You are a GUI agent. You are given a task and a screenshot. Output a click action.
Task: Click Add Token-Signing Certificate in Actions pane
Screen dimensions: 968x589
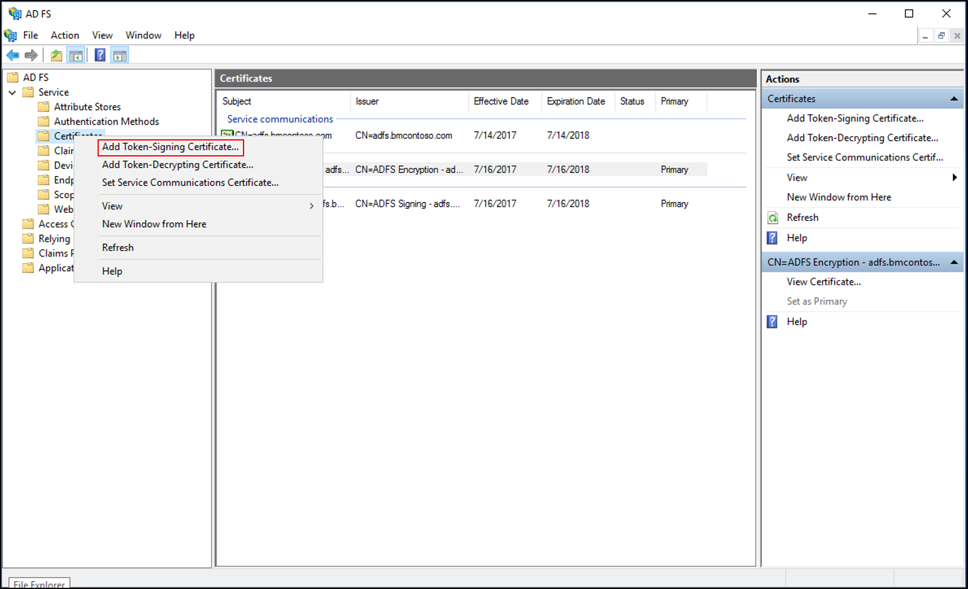(855, 118)
